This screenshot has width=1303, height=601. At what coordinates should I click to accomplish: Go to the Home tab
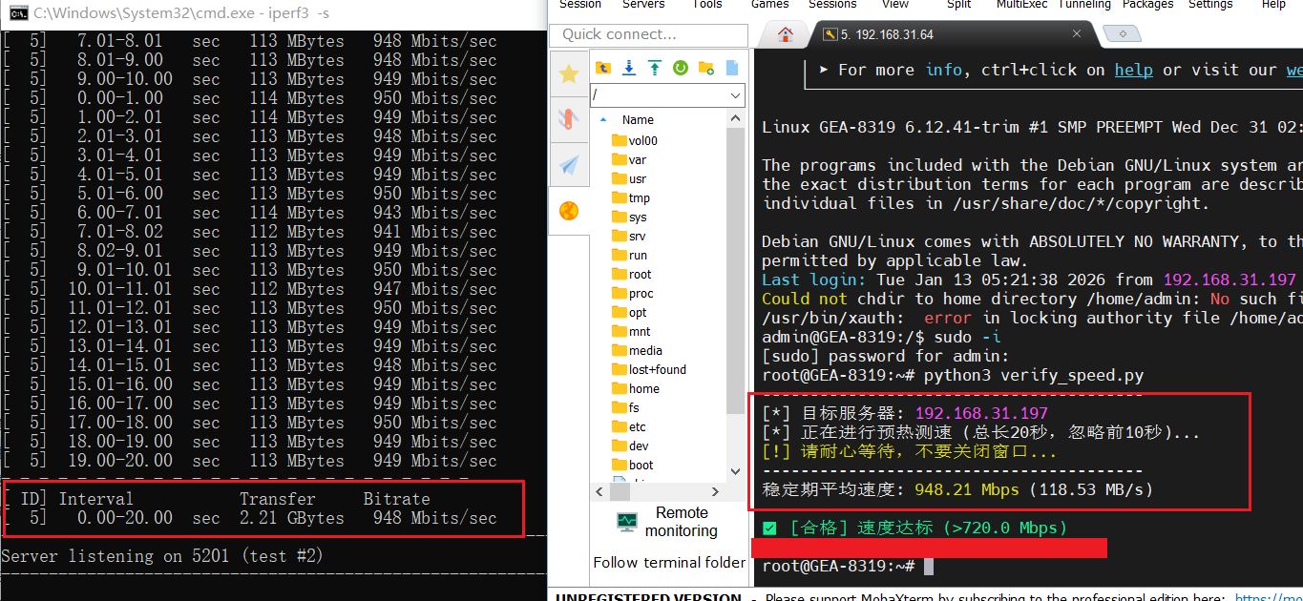point(786,34)
